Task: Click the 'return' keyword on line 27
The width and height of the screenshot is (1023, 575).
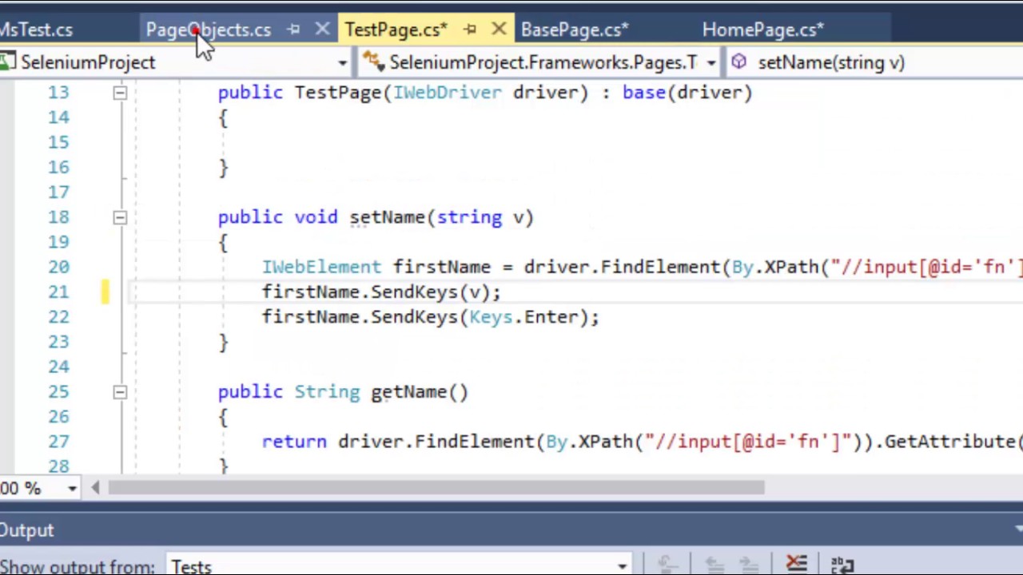Action: point(294,442)
